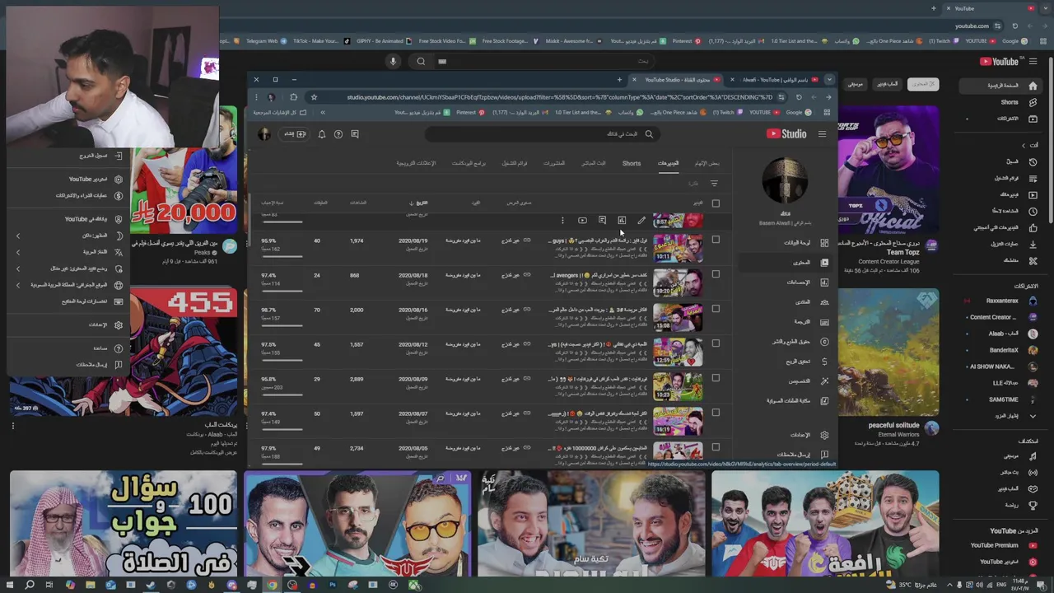Expand Restricted Mode submenu
Image resolution: width=1054 pixels, height=593 pixels.
click(18, 268)
